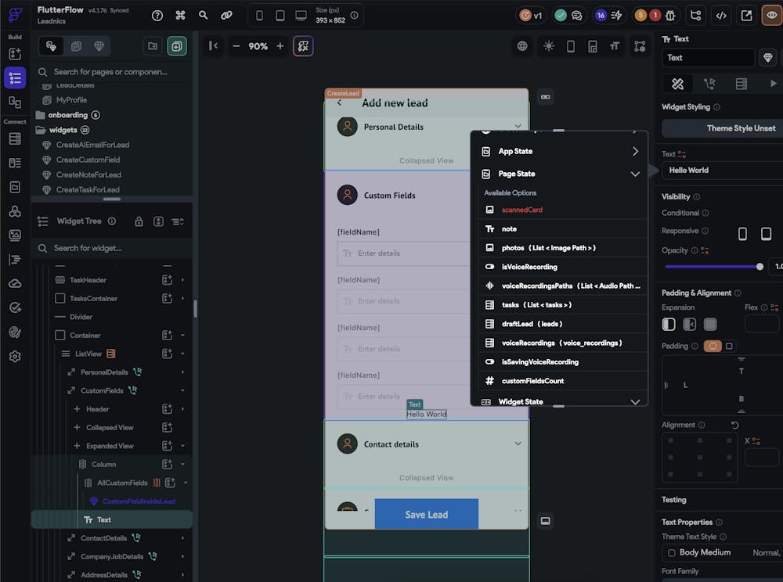Viewport: 783px width, 582px height.
Task: Click the Save Lead button
Action: pyautogui.click(x=426, y=514)
